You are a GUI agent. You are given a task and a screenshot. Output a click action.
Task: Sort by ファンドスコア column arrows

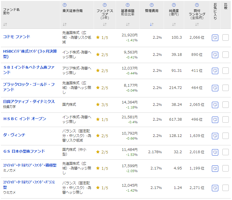(x=105, y=24)
